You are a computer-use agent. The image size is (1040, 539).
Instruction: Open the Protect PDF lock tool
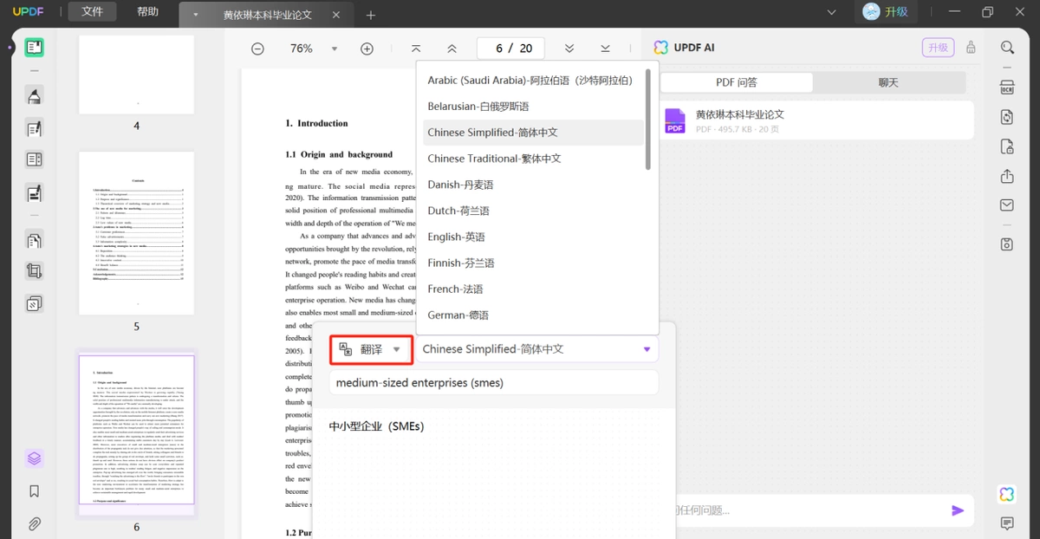tap(1007, 146)
